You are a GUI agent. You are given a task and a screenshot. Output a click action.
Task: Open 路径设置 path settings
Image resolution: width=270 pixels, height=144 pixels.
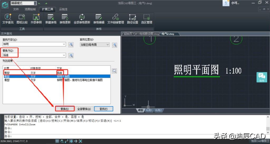coord(132,19)
